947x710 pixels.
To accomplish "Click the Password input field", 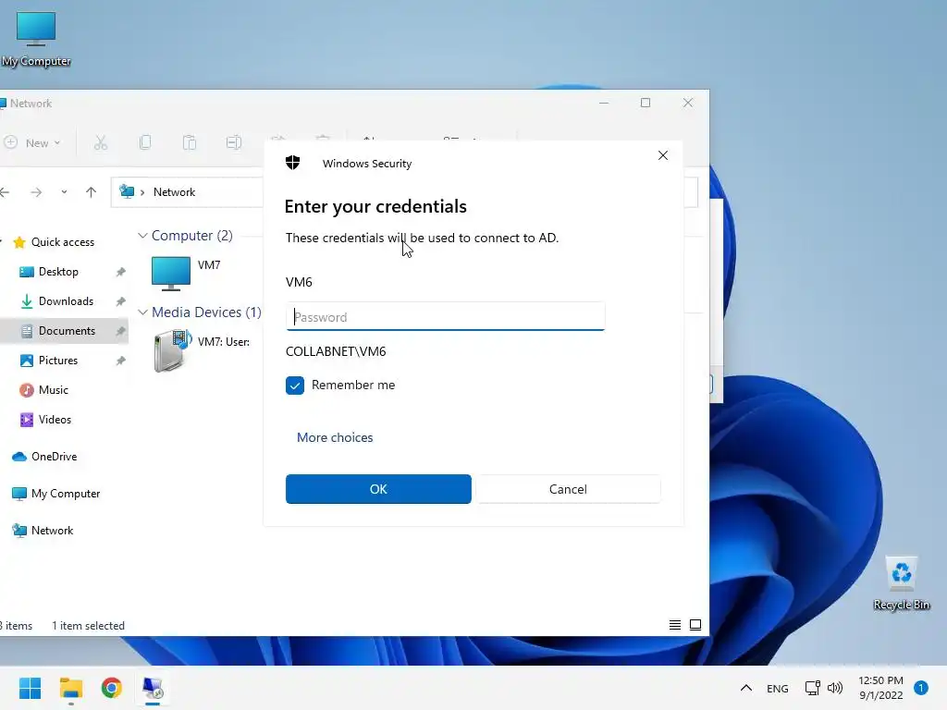I will point(445,316).
